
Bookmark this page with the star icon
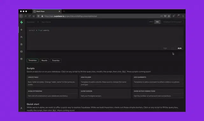(169, 16)
